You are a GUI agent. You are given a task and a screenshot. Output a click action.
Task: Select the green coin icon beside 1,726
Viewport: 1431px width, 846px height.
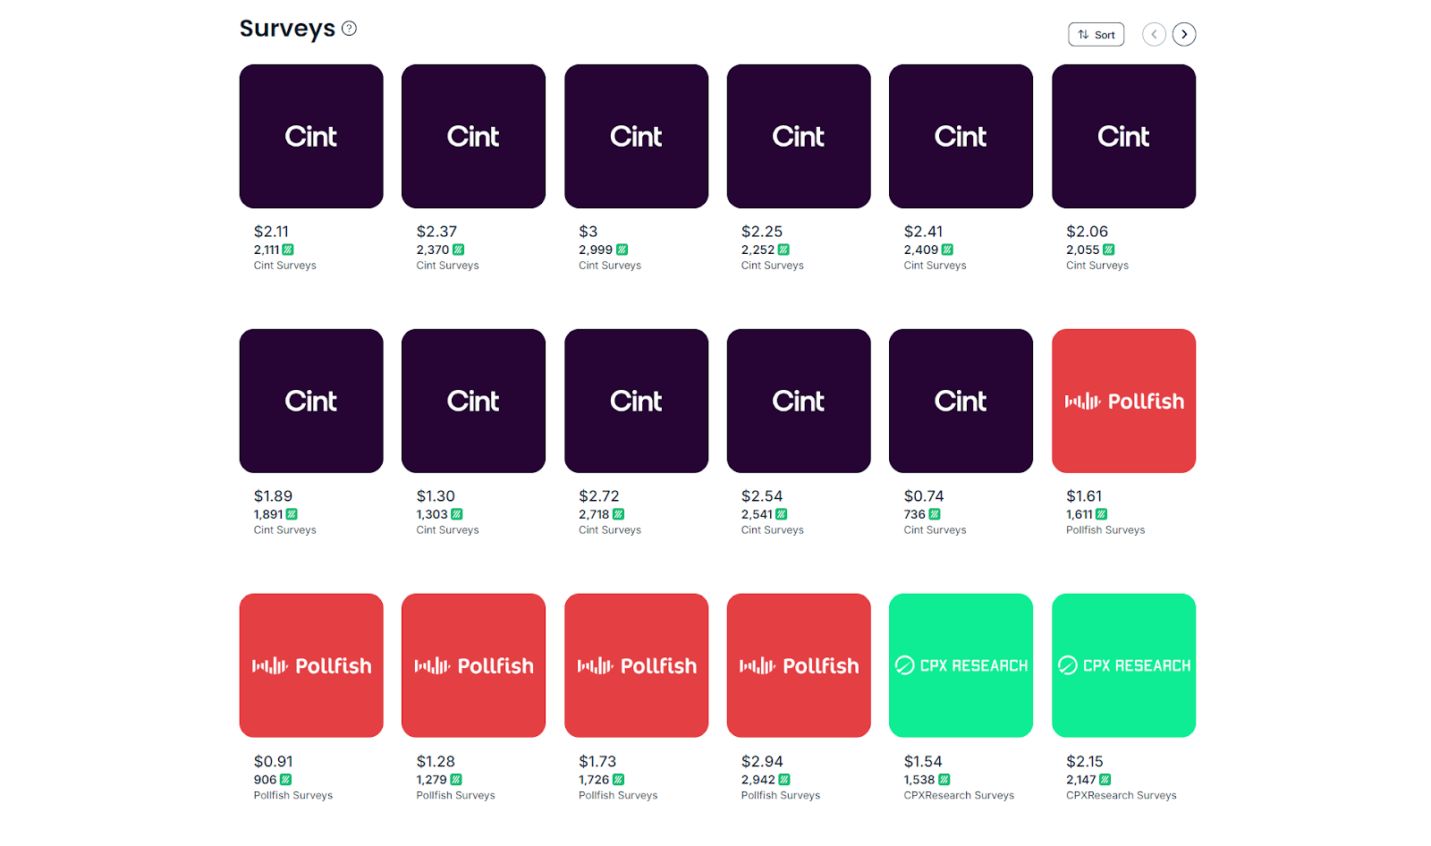coord(618,780)
